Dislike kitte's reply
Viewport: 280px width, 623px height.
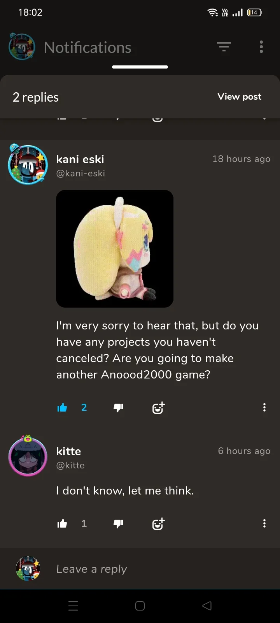pos(118,524)
